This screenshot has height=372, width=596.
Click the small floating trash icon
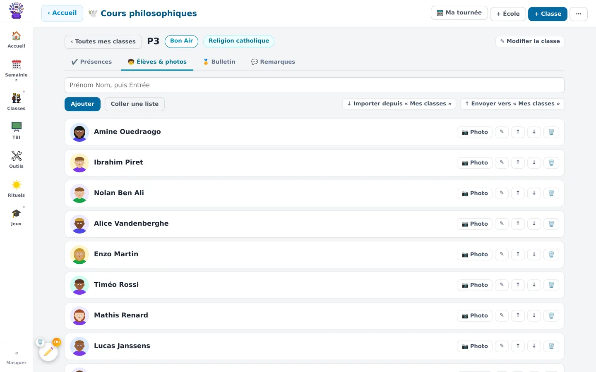40,342
